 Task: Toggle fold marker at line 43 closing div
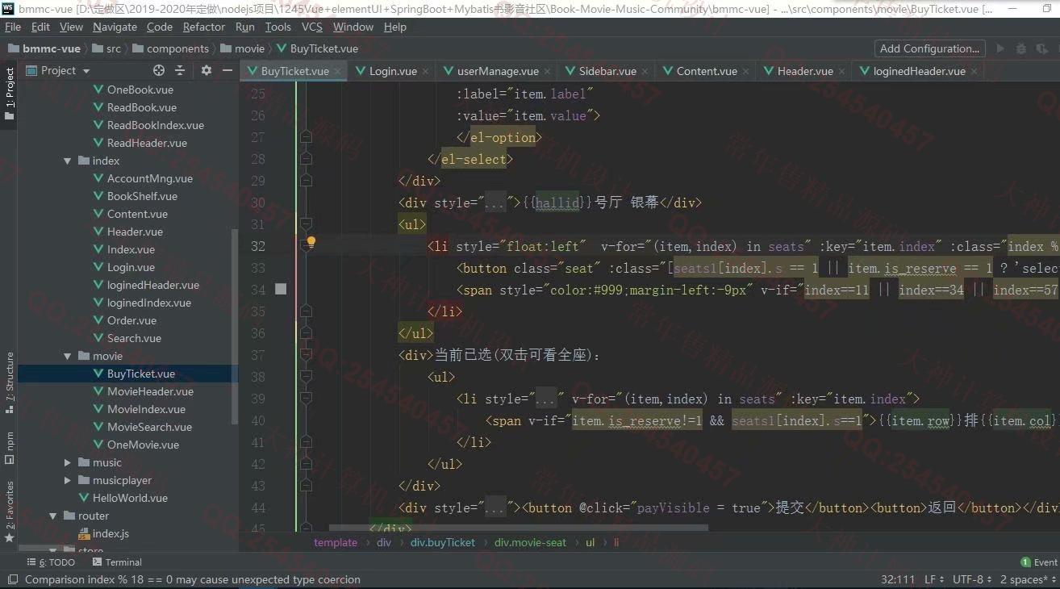click(306, 486)
